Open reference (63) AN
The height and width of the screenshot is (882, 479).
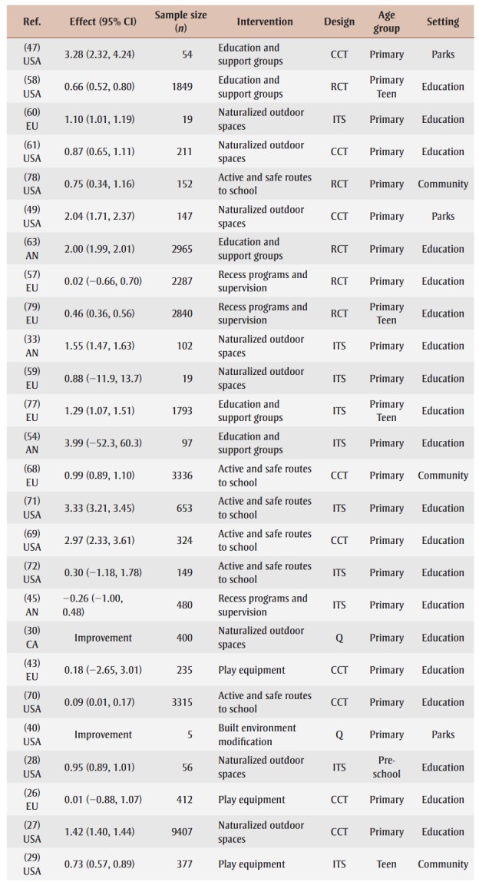pos(31,249)
